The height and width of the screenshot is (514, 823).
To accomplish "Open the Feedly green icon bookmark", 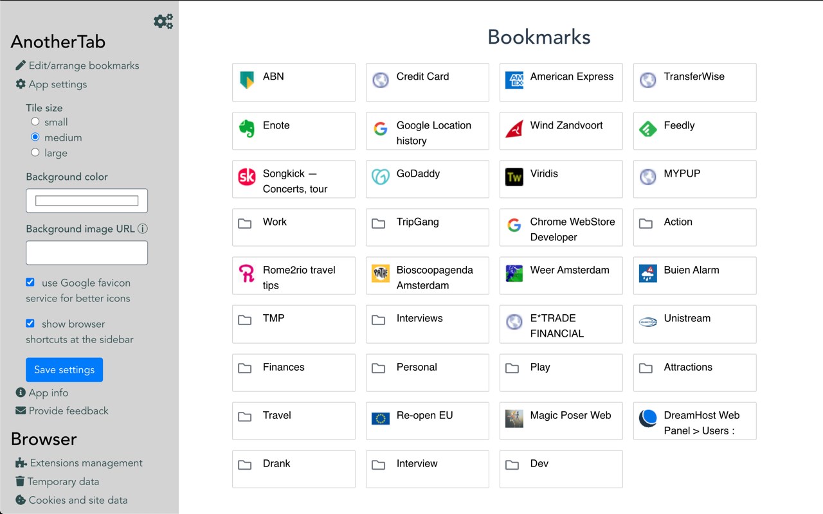I will click(x=647, y=128).
